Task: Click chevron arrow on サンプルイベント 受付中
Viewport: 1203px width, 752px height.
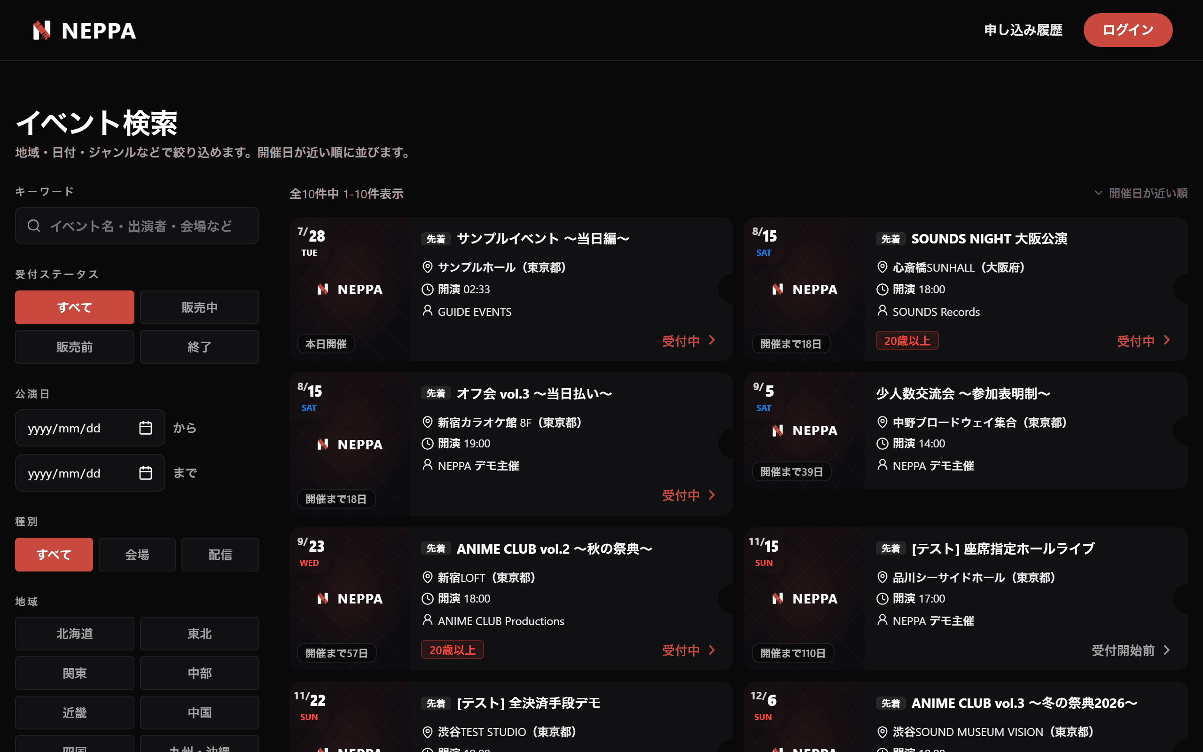Action: pyautogui.click(x=712, y=340)
